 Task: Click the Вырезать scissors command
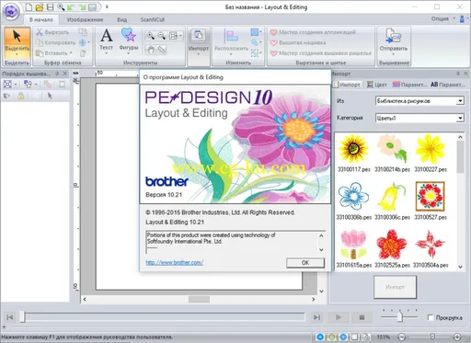[x=52, y=32]
